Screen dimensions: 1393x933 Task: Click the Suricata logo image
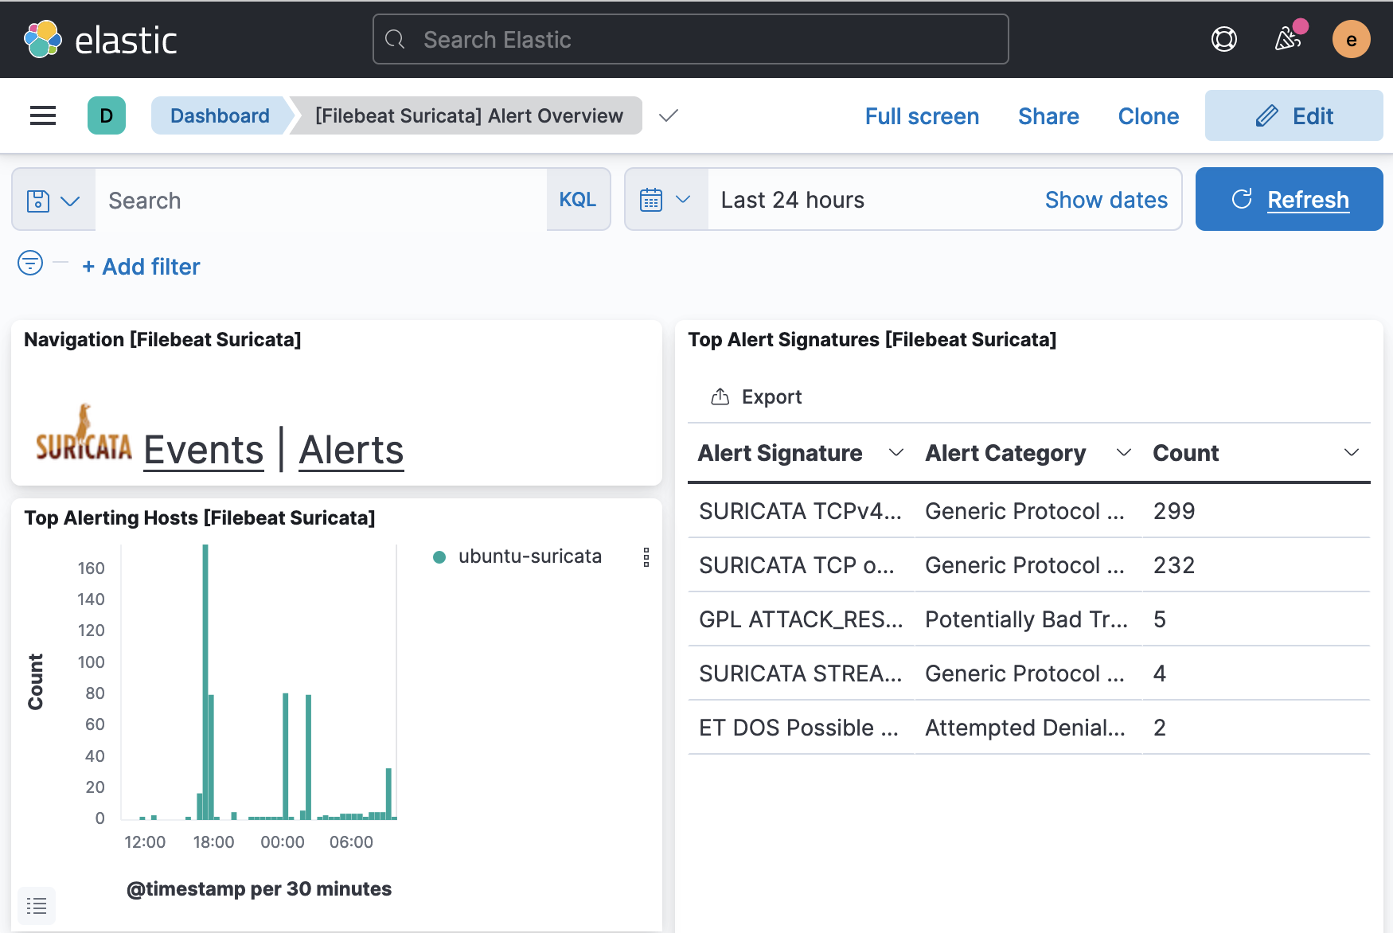(84, 433)
